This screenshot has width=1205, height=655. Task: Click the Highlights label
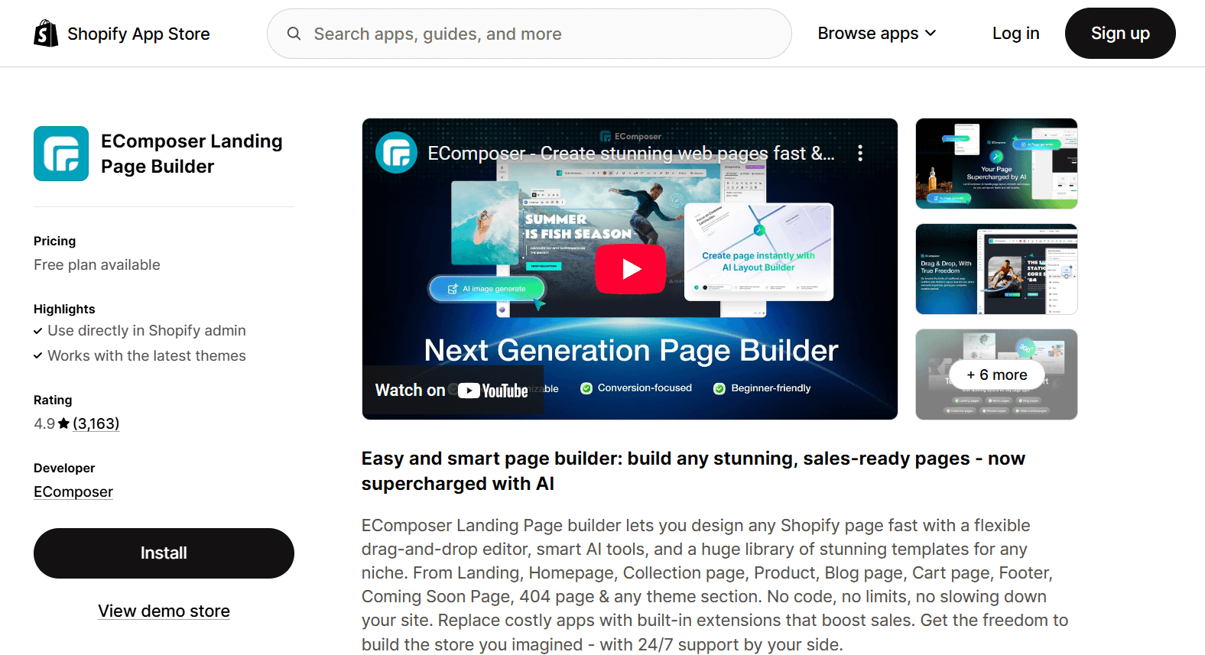[x=64, y=309]
